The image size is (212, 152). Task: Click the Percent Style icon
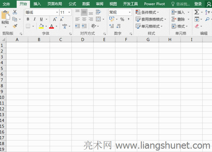point(122,19)
